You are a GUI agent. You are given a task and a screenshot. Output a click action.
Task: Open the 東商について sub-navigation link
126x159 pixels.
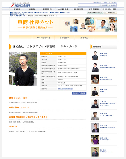tap(66, 13)
